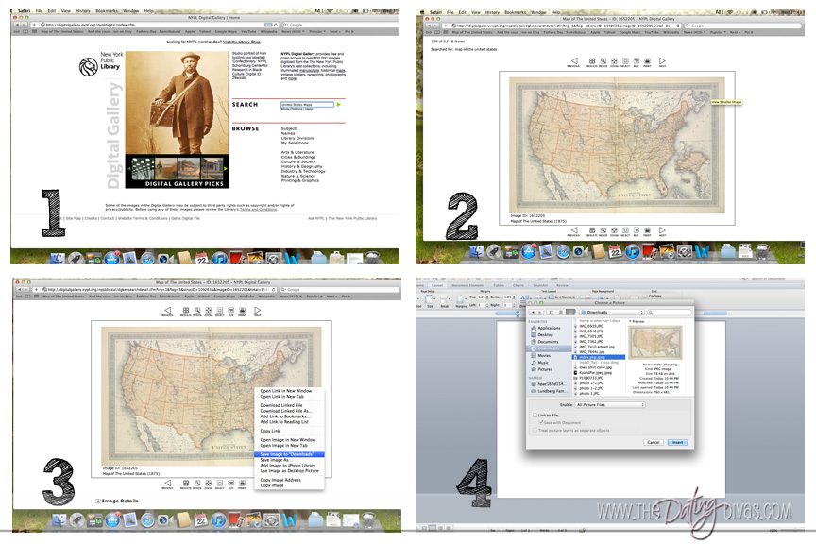Click the search field in the Choose a Picture dialog

[670, 312]
